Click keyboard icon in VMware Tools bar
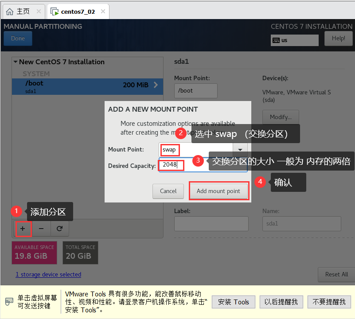Screen dimensions: 355x319 [9, 302]
